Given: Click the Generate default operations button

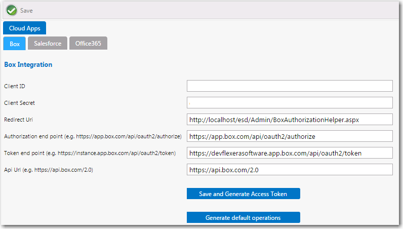Looking at the screenshot, I should coord(243,218).
